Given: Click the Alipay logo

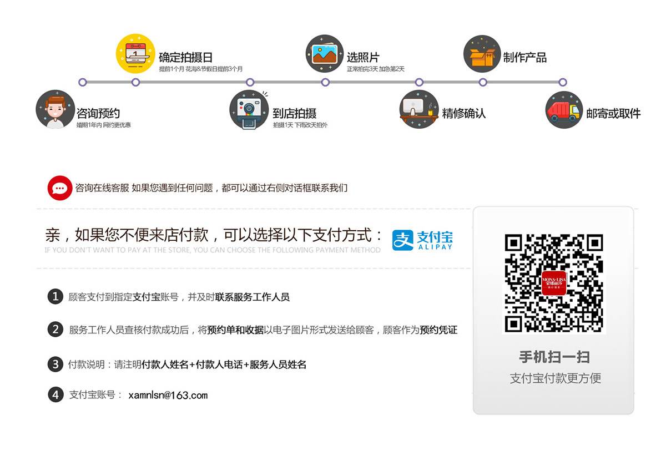Looking at the screenshot, I should [422, 240].
